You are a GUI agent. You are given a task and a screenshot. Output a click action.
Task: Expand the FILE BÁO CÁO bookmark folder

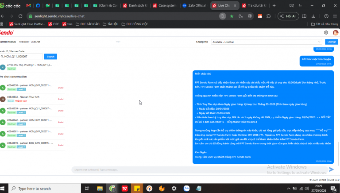click(87, 24)
